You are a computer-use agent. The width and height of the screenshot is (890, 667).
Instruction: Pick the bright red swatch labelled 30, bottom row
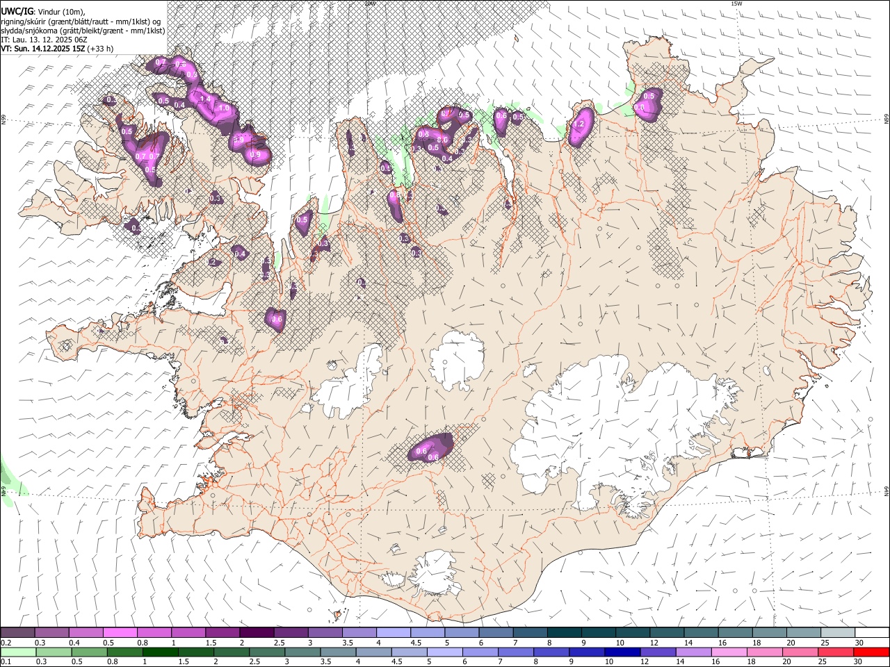pyautogui.click(x=871, y=652)
